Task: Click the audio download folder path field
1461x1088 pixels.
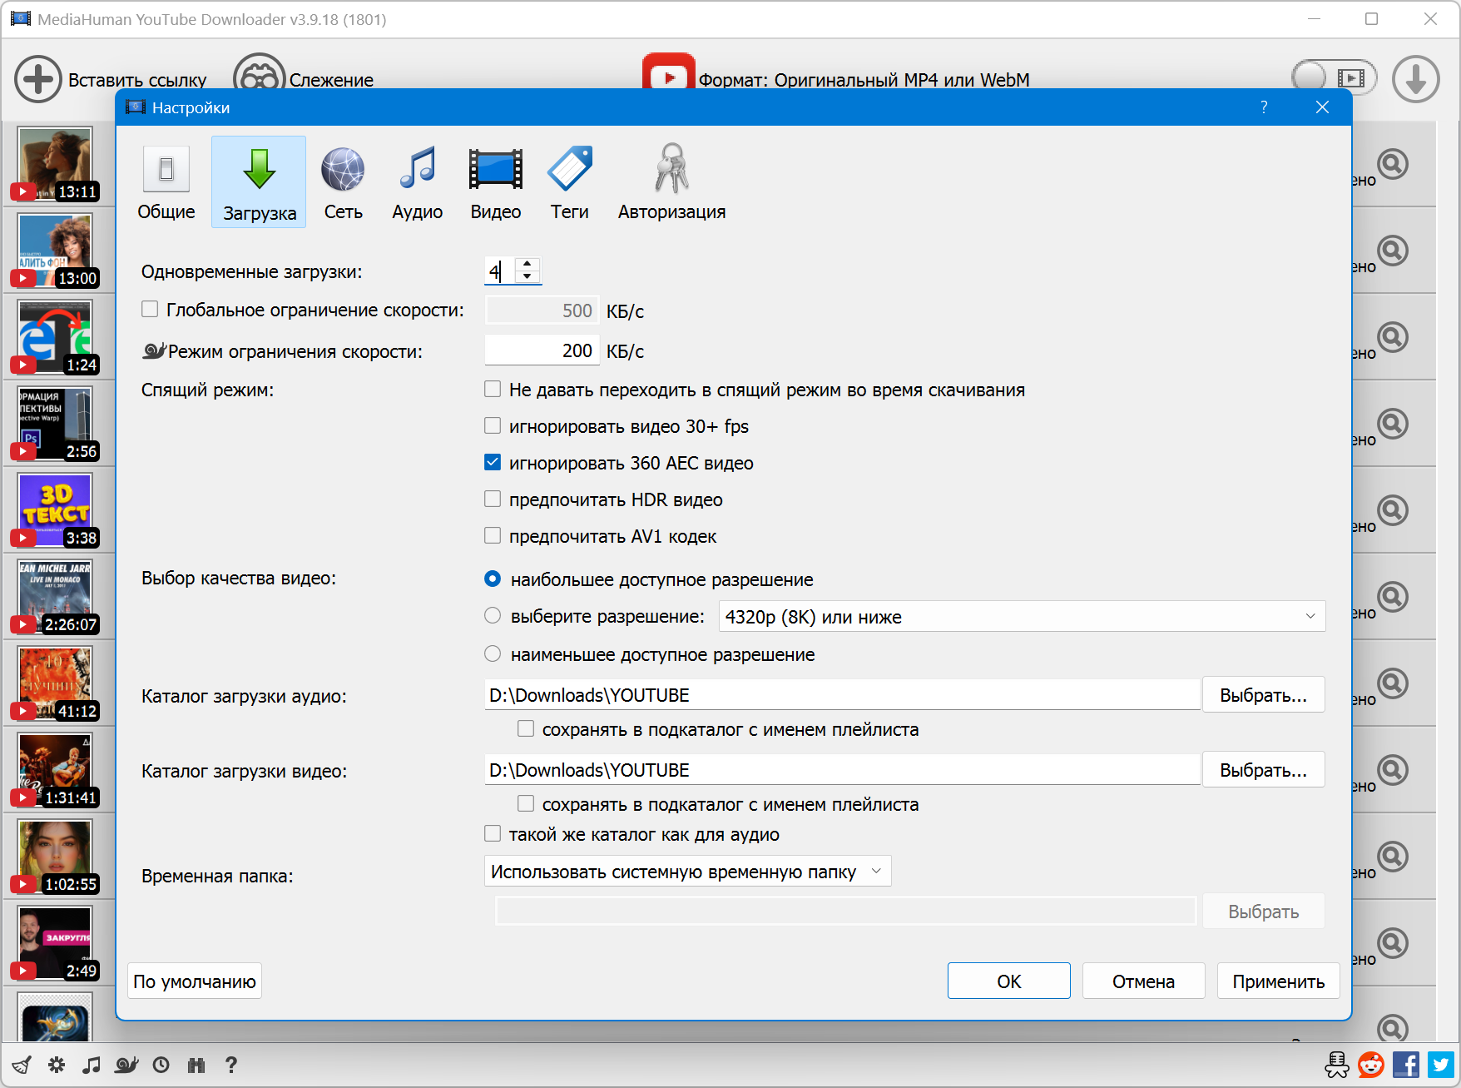Action: coord(842,695)
